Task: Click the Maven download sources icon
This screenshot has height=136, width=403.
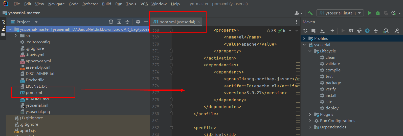Action: tap(322, 31)
